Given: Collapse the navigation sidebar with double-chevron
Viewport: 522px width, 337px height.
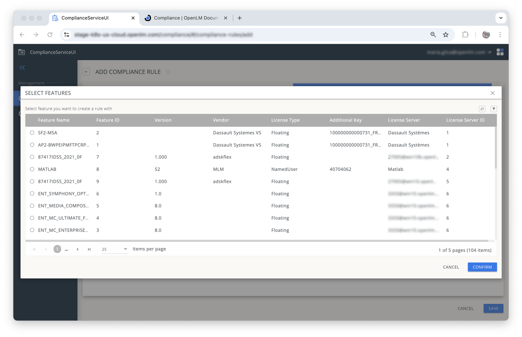Looking at the screenshot, I should [x=22, y=67].
